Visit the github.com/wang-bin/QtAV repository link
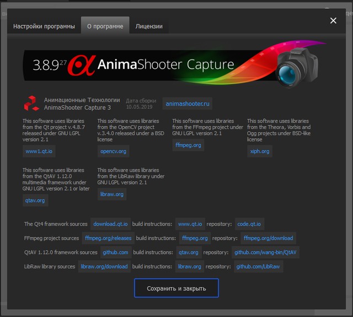The height and width of the screenshot is (317, 353). (265, 253)
